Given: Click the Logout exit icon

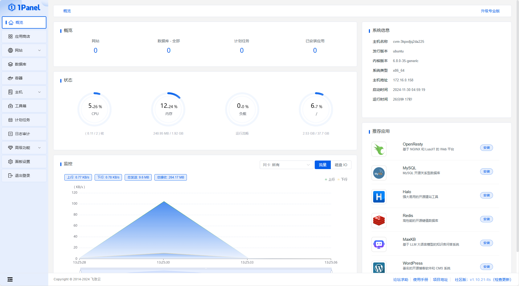Looking at the screenshot, I should pos(10,176).
